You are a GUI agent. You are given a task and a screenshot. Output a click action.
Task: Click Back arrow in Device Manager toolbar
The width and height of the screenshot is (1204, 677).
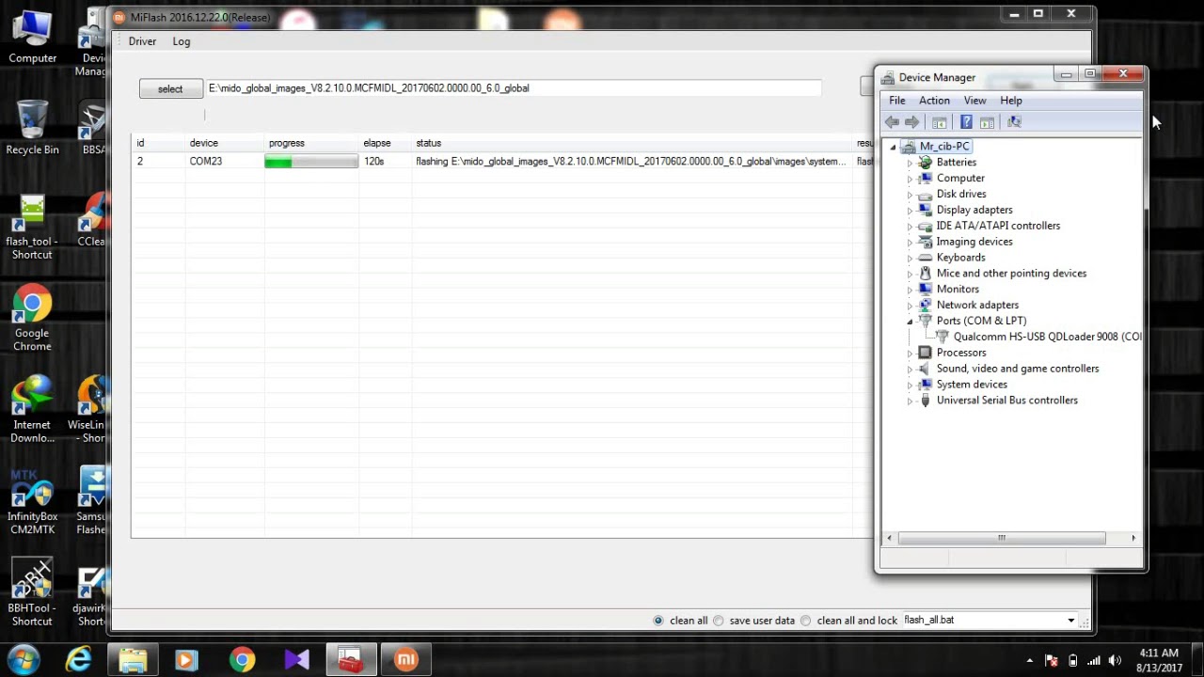pyautogui.click(x=892, y=122)
